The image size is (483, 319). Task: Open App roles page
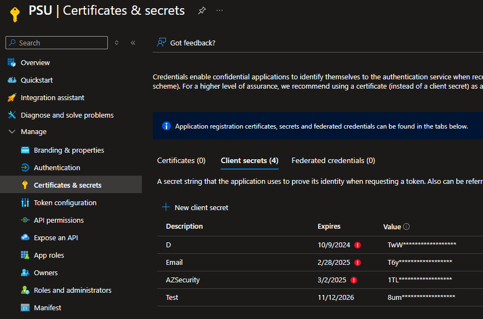[49, 256]
